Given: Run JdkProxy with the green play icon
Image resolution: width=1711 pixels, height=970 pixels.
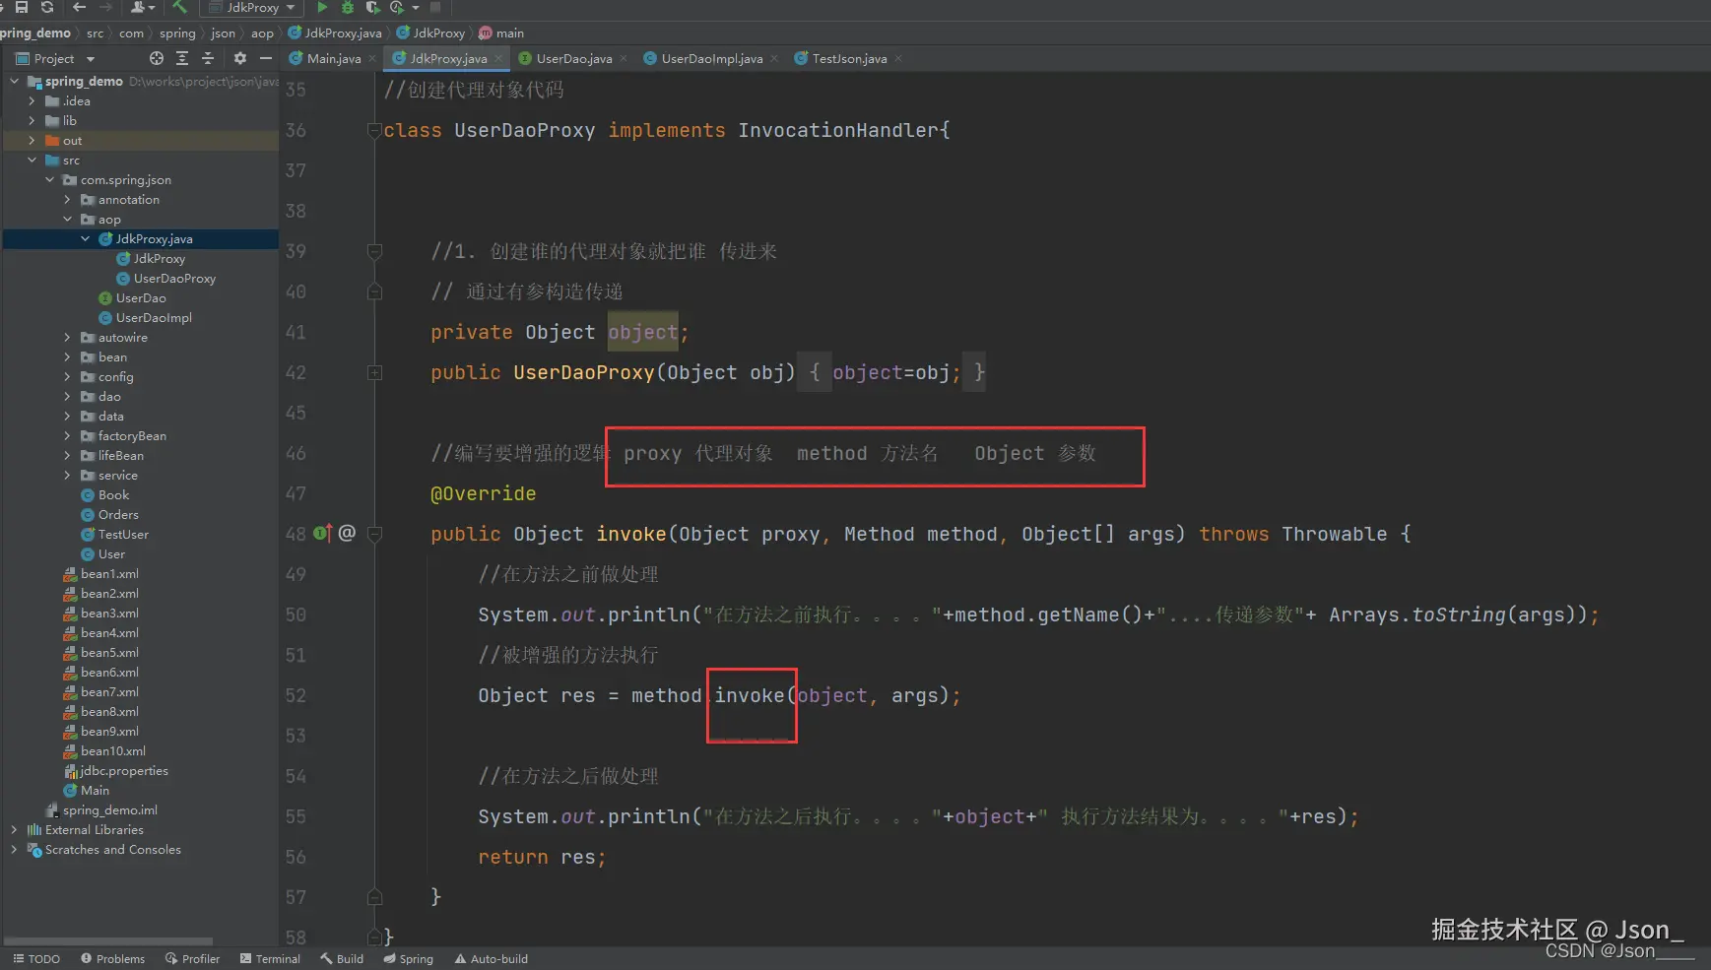Looking at the screenshot, I should (x=322, y=7).
